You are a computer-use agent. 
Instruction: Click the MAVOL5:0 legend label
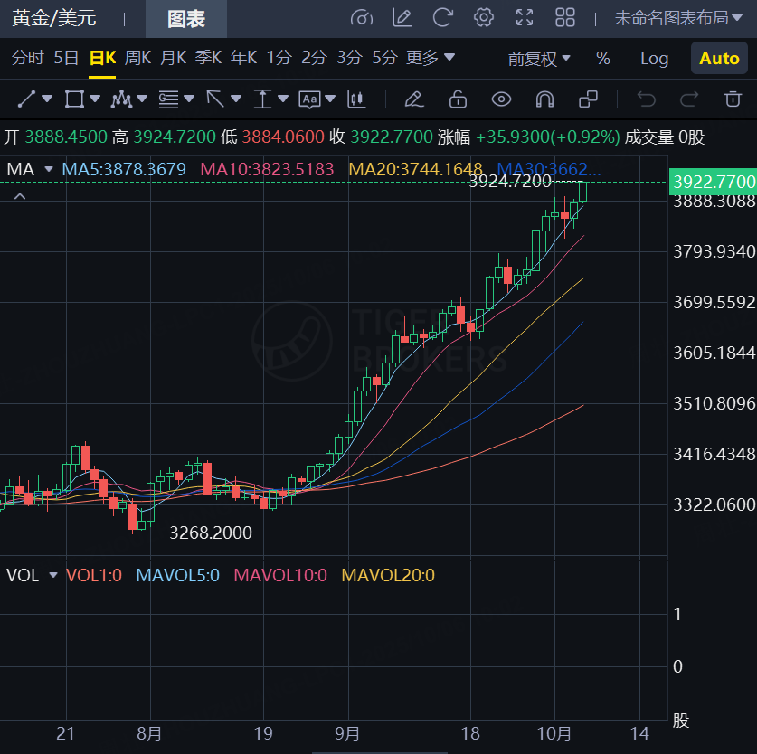(177, 575)
